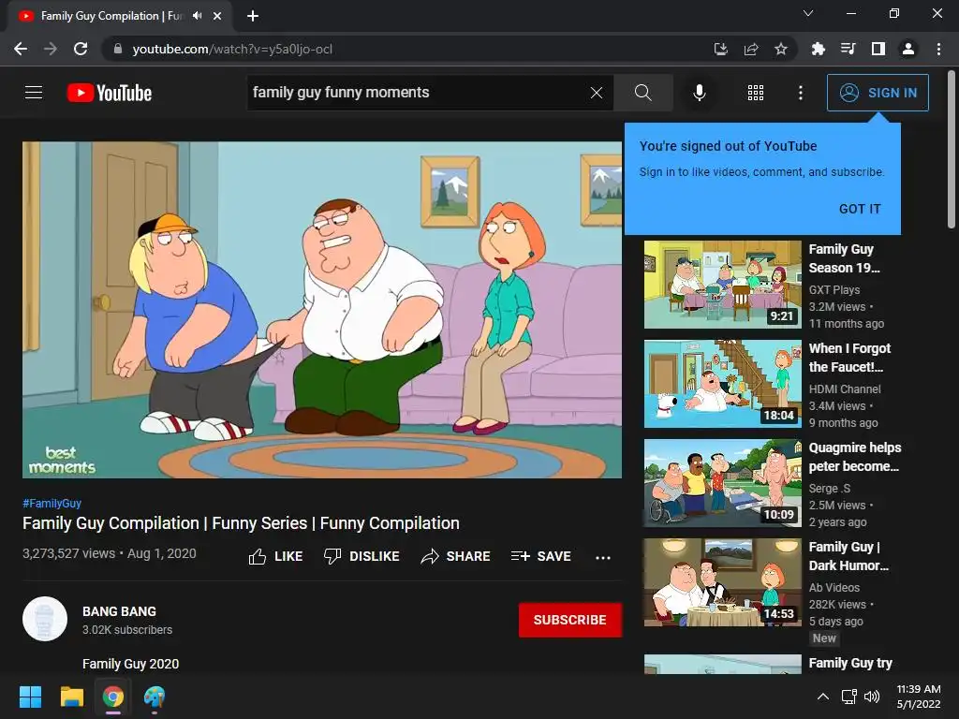This screenshot has height=719, width=959.
Task: Click Chrome icon in taskbar
Action: pyautogui.click(x=113, y=697)
